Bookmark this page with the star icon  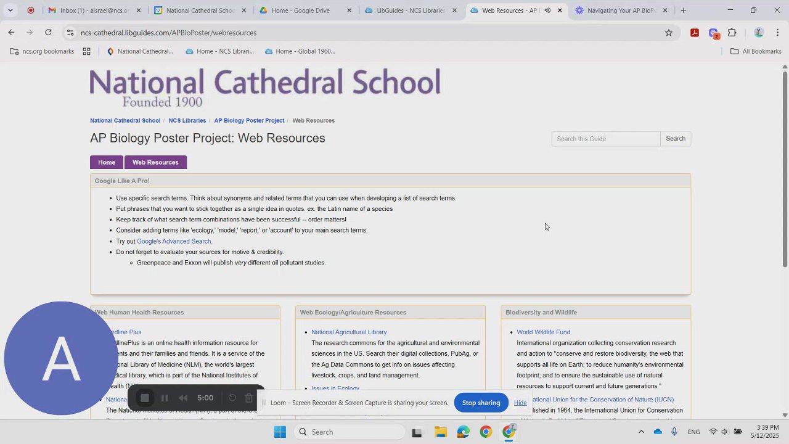click(x=669, y=33)
